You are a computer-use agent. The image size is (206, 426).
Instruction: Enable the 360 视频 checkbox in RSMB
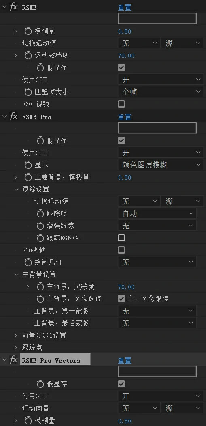click(x=121, y=104)
